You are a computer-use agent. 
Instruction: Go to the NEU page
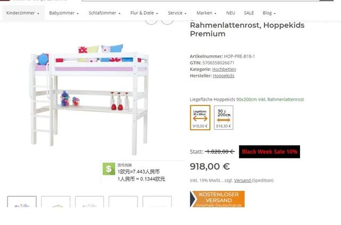(231, 13)
